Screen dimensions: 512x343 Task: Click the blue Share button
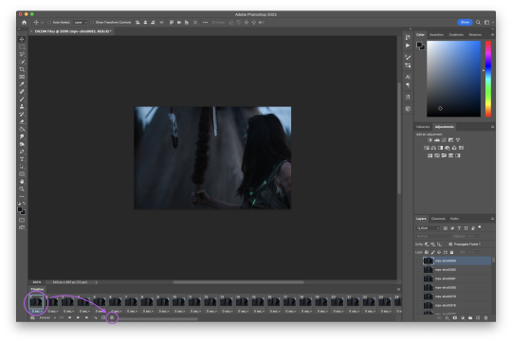(465, 23)
